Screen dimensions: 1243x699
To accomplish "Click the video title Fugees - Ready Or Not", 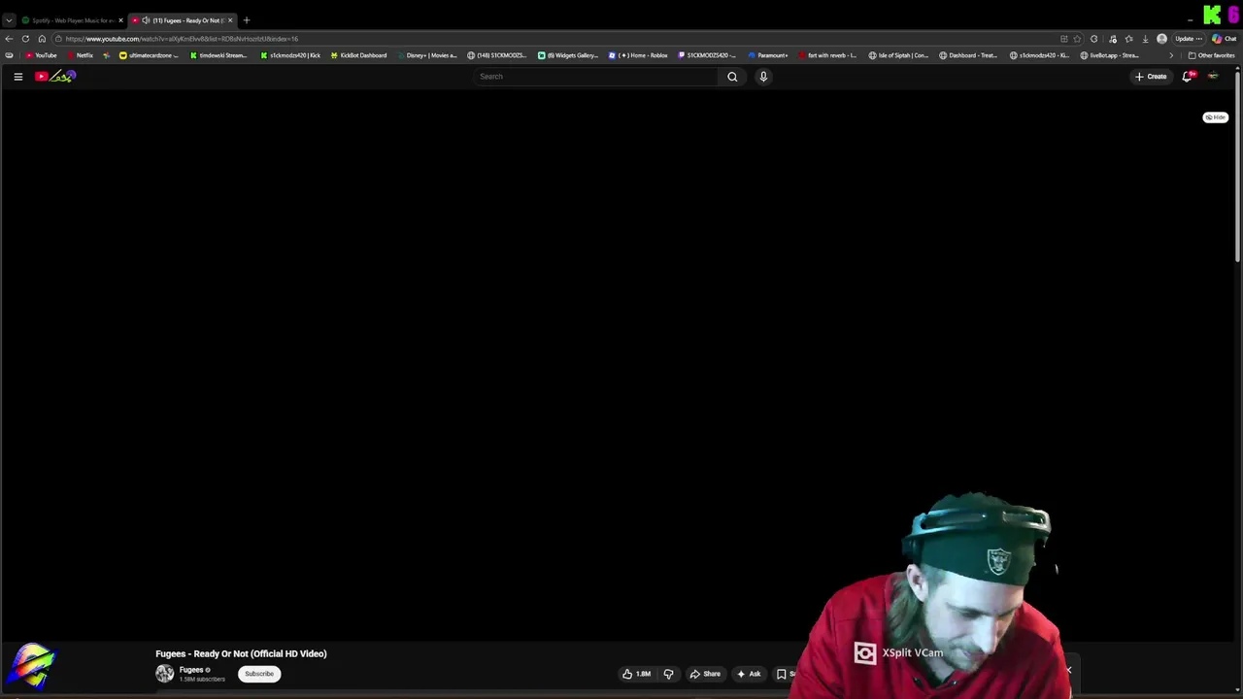I will click(x=241, y=653).
